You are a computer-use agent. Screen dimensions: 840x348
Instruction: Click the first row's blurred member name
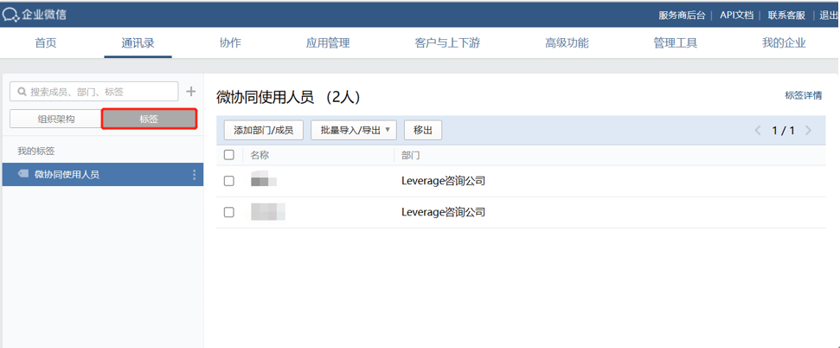[264, 181]
